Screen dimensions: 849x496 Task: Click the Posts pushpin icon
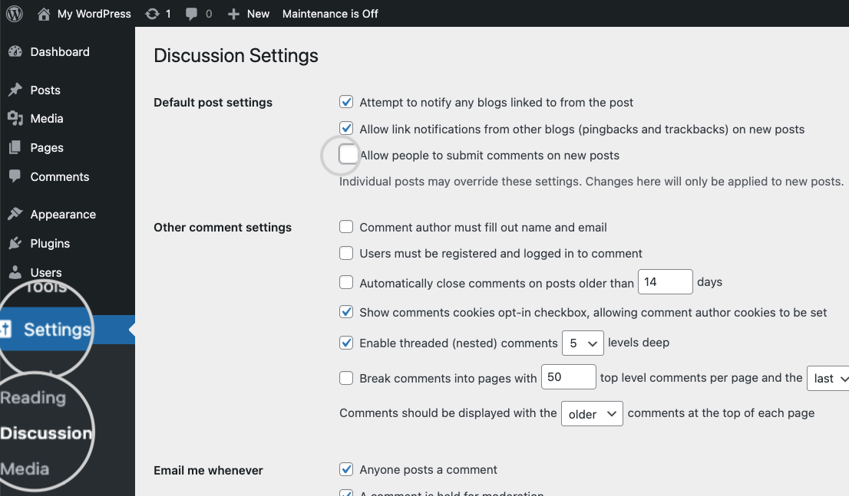point(15,90)
